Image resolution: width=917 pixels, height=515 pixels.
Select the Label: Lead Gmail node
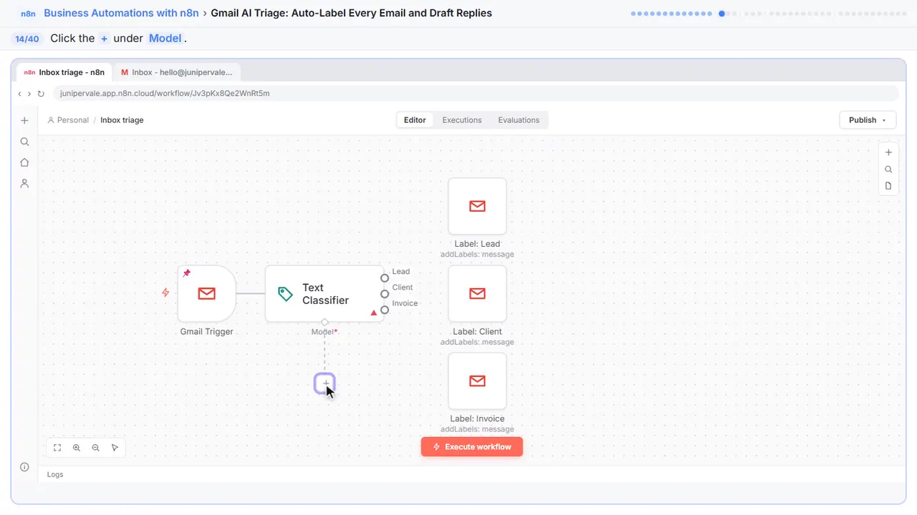pyautogui.click(x=477, y=206)
